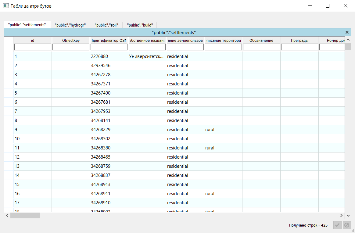Click the Преграды column header
Viewport: 355px width, 233px height.
point(299,40)
